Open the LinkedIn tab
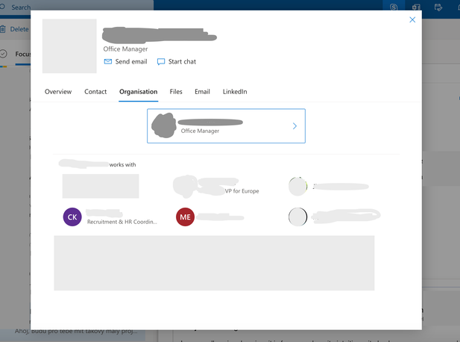460x342 pixels. pos(235,92)
